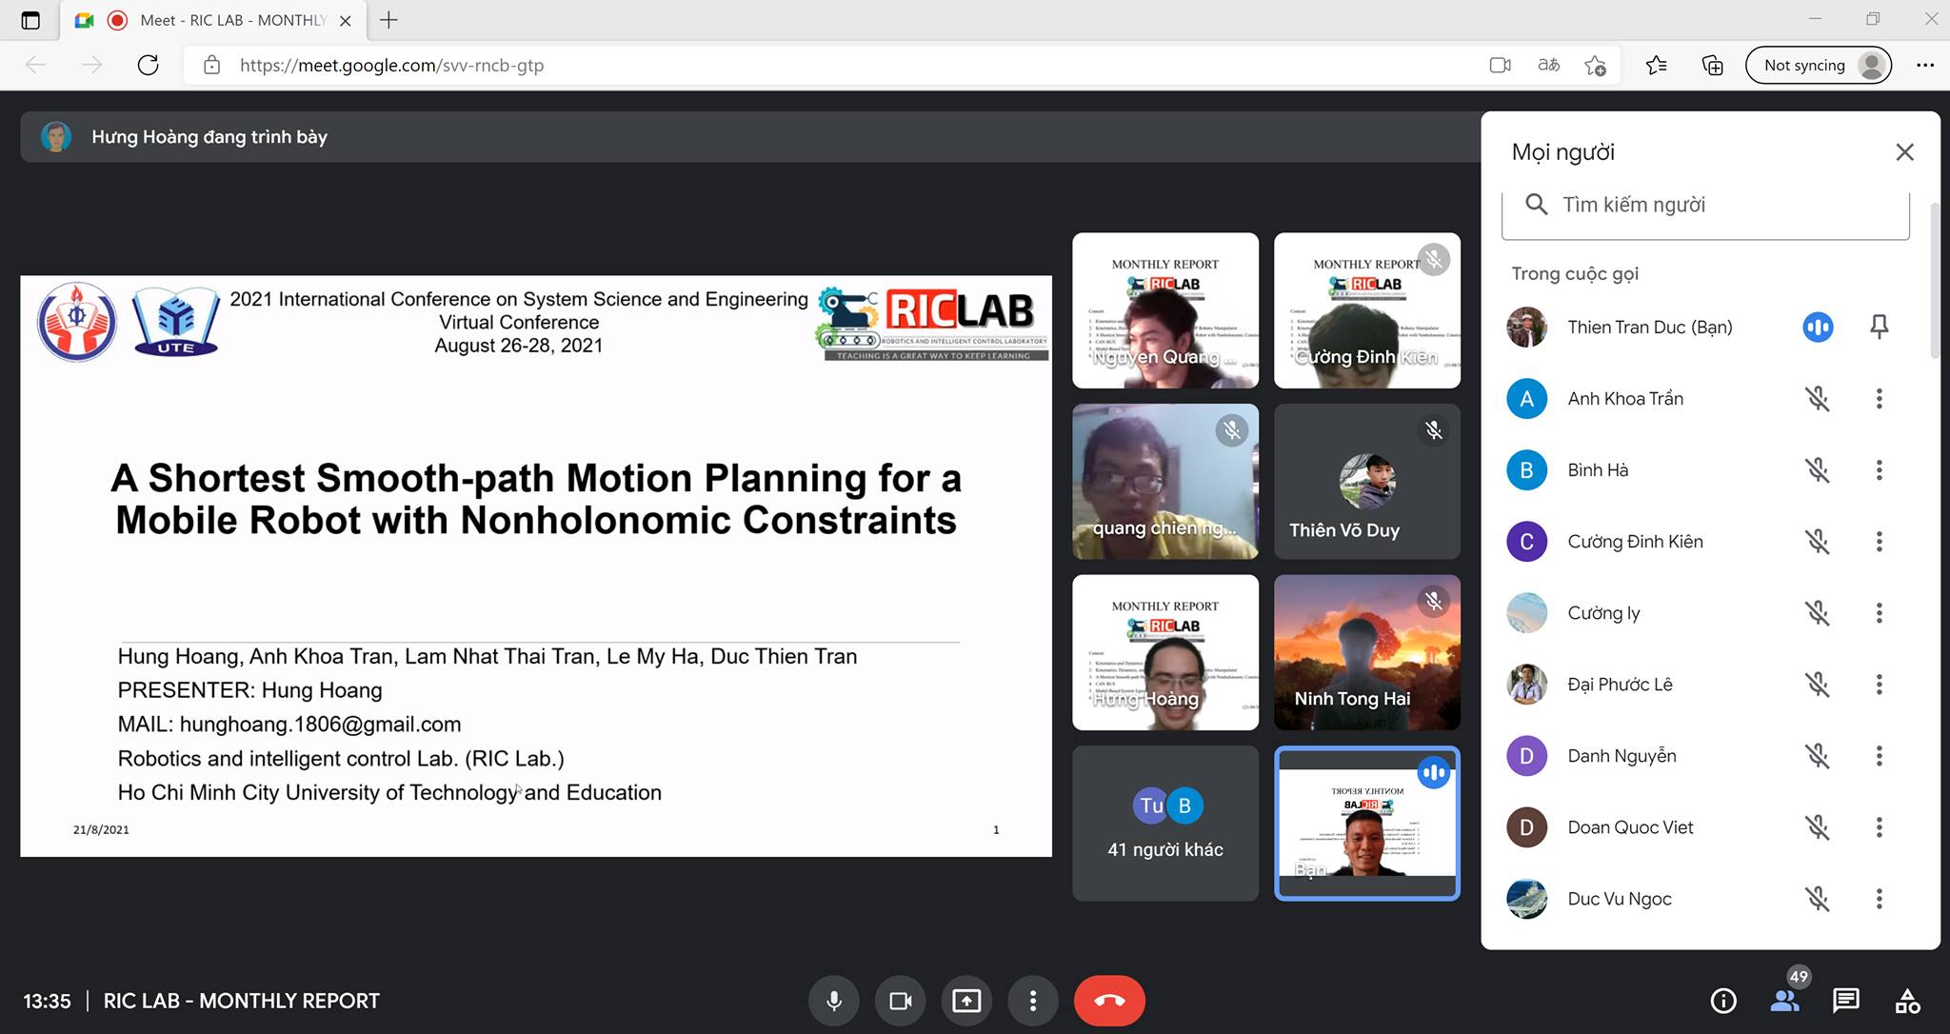Screen dimensions: 1950x1034
Task: Toggle the camera button in bottom bar
Action: [900, 1001]
